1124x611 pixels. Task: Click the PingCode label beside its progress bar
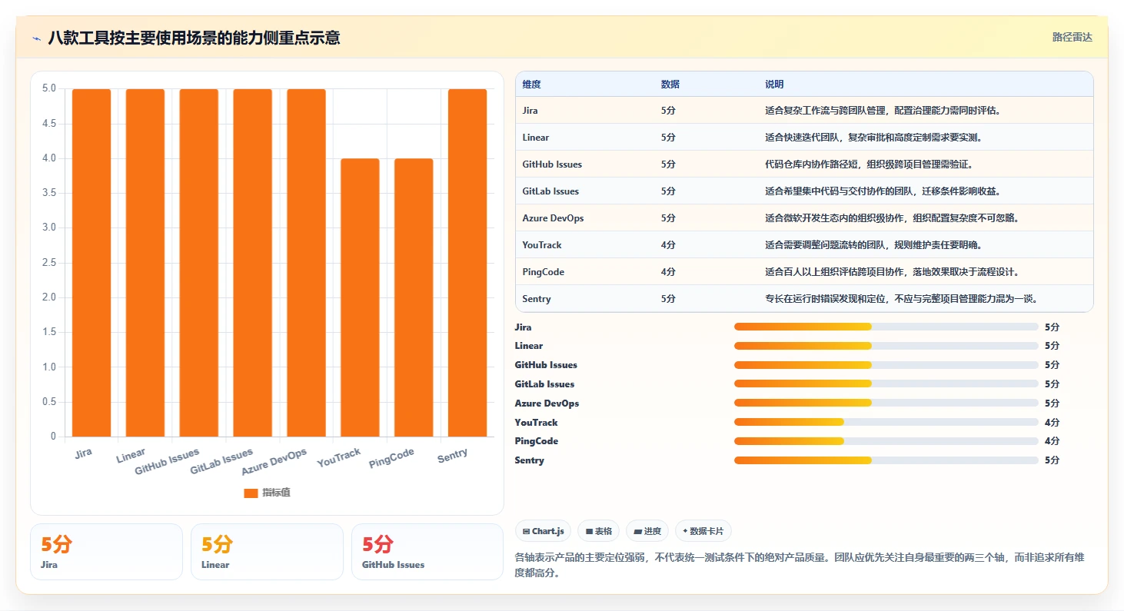coord(536,441)
